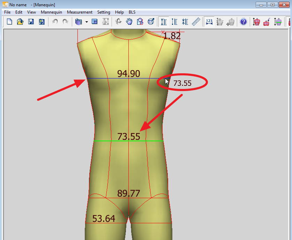Open the BLS menu

click(132, 12)
